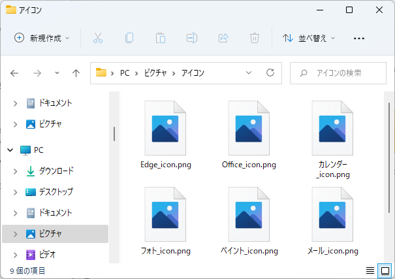
Task: Click PC in the address breadcrumb
Action: pyautogui.click(x=125, y=73)
